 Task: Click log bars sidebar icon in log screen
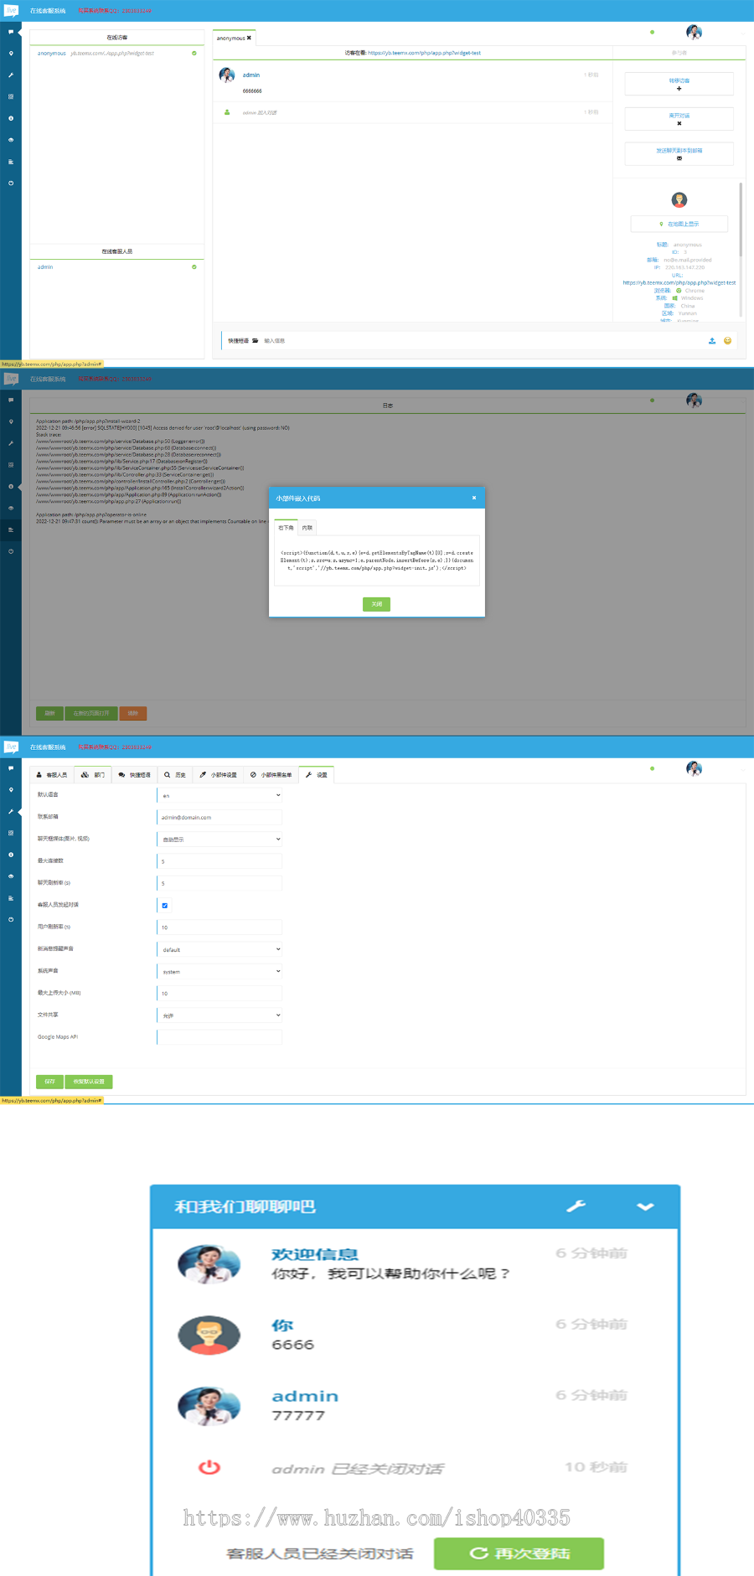click(x=11, y=530)
